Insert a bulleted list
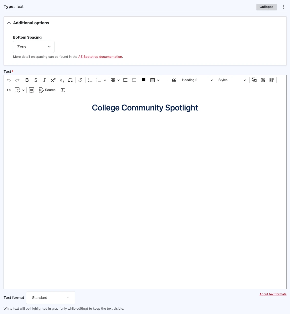 pyautogui.click(x=90, y=80)
